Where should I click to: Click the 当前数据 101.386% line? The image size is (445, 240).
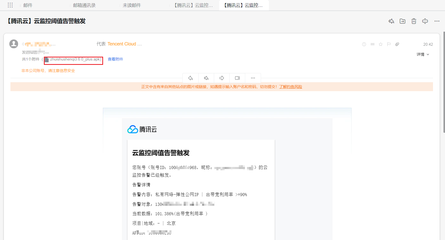170,214
